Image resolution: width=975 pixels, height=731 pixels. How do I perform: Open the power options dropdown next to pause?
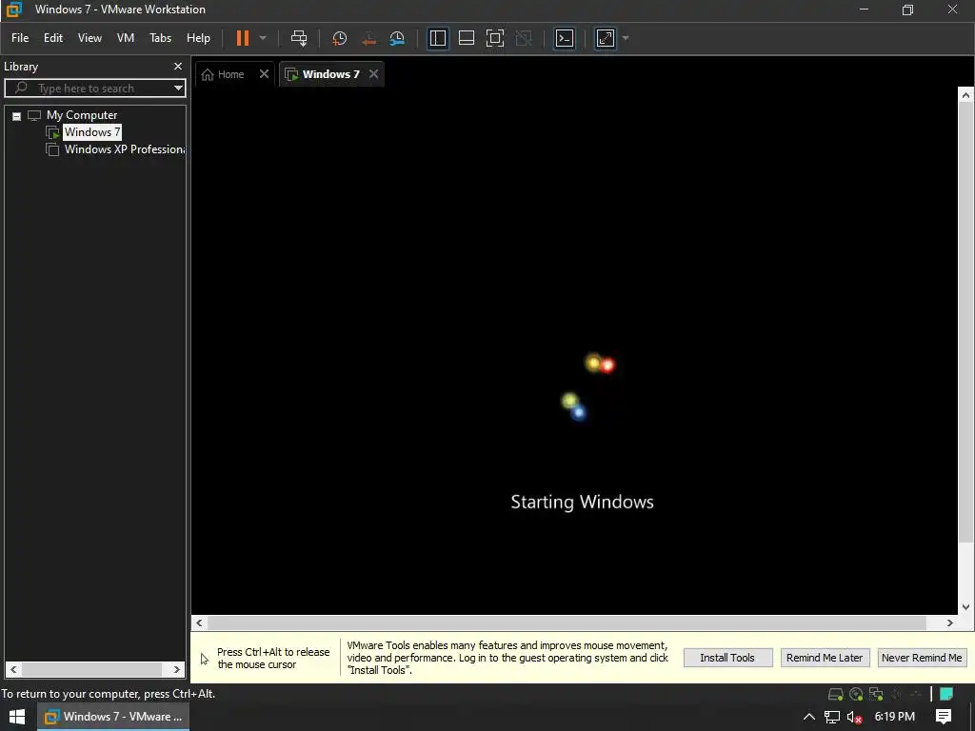[263, 38]
